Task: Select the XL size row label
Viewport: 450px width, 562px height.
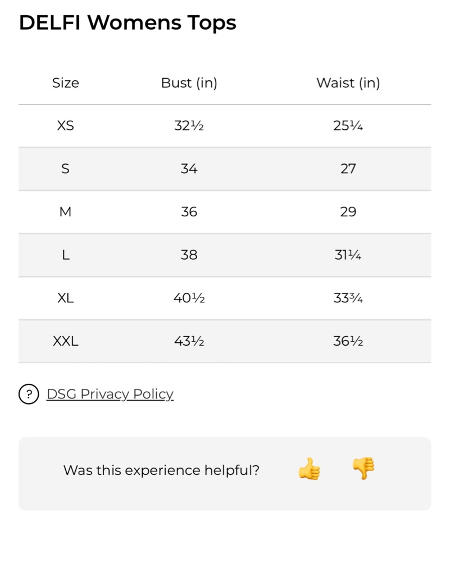Action: point(66,298)
